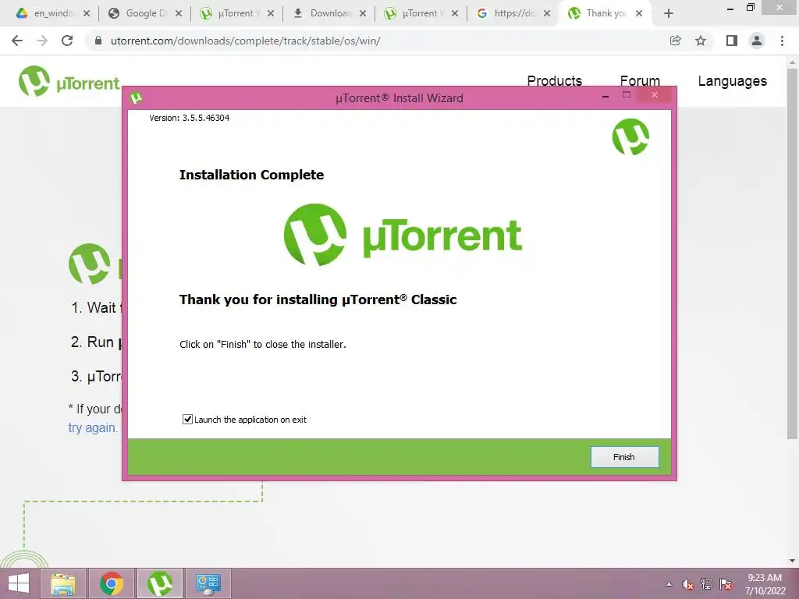Show hidden system tray icons
Viewport: 799px width, 599px height.
click(669, 584)
